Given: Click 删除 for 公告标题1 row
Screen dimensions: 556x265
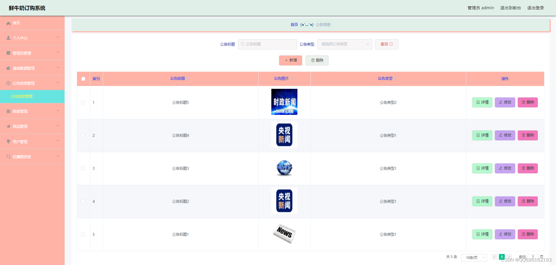Looking at the screenshot, I should coord(528,234).
